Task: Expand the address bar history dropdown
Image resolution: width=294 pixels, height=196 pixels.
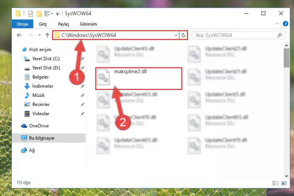Action: coord(176,35)
